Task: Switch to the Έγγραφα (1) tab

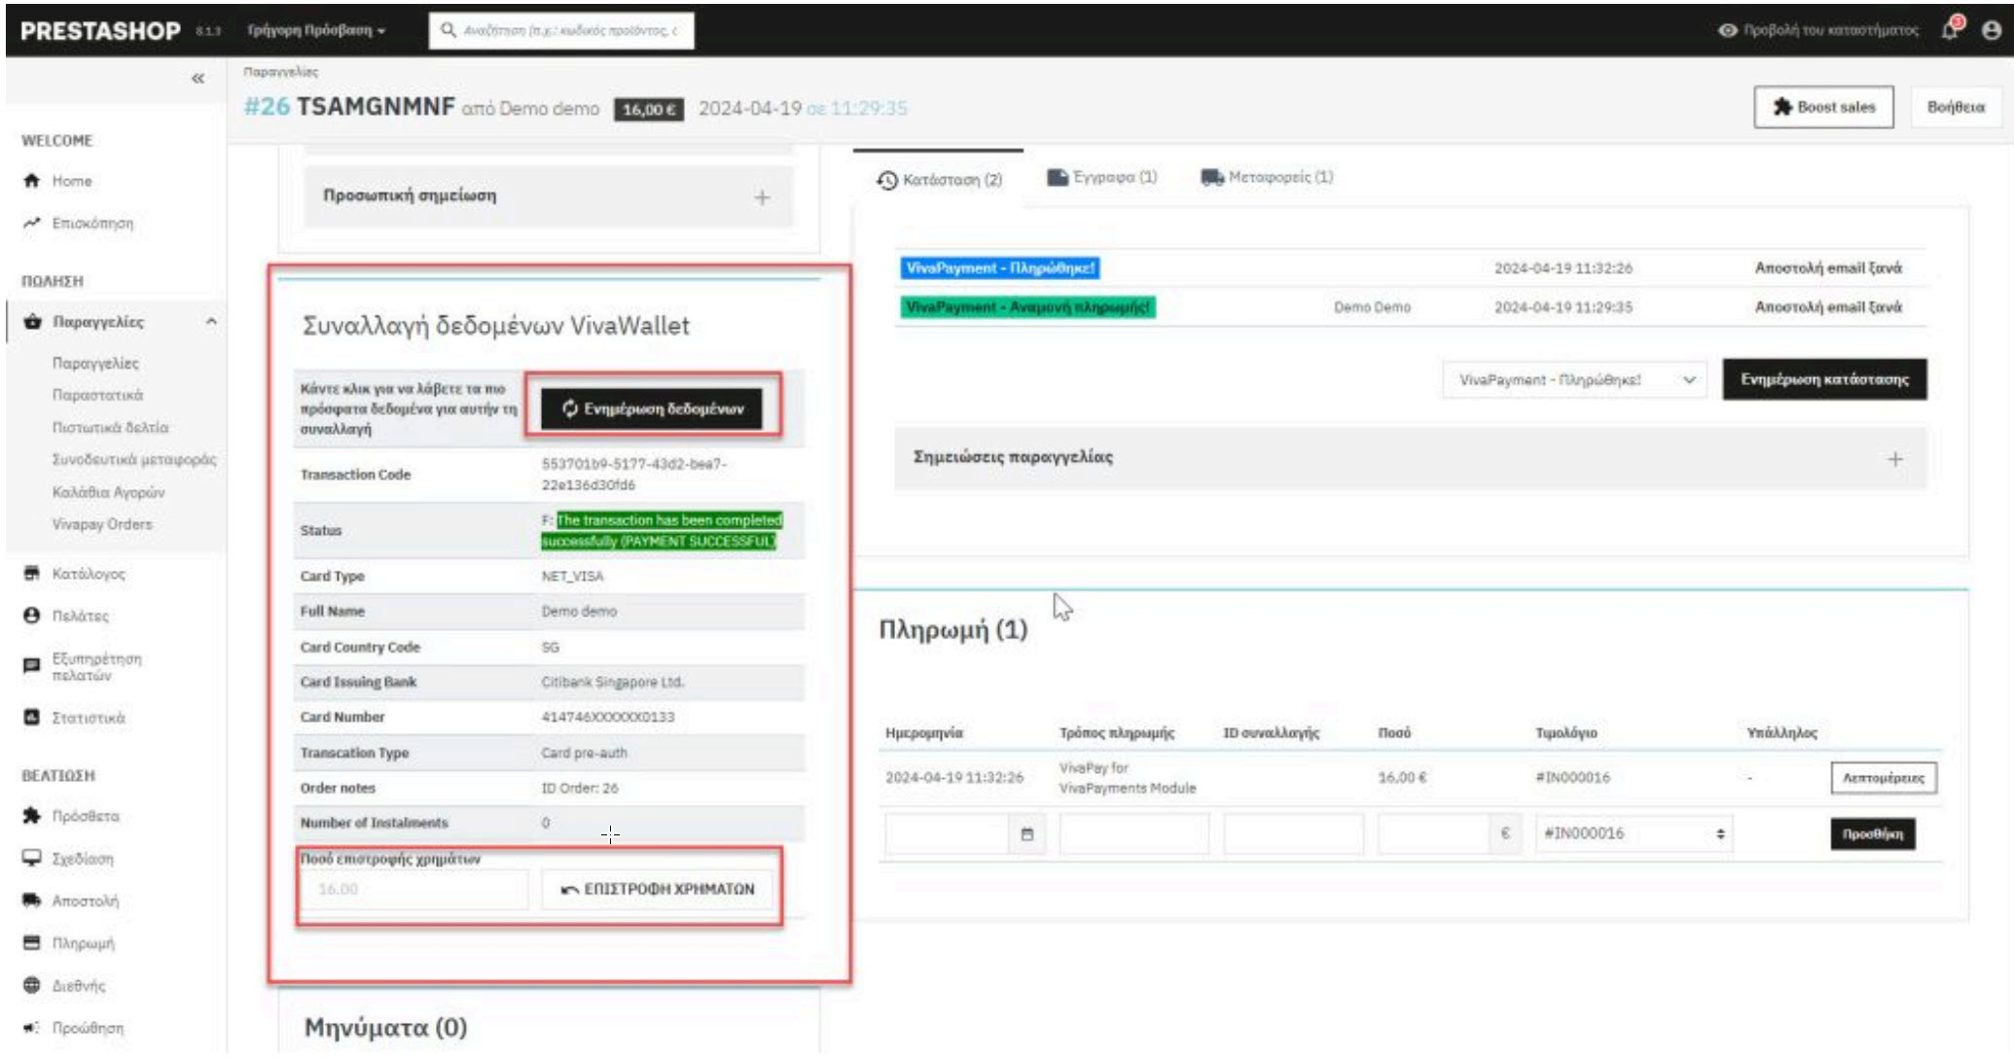Action: coord(1102,177)
